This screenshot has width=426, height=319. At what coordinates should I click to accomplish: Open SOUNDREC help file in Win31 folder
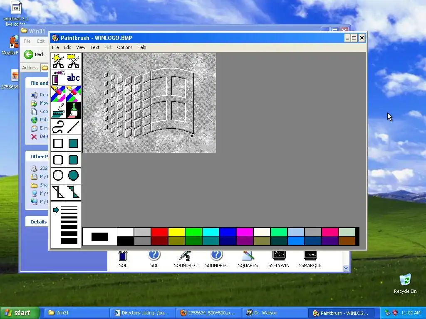tap(216, 259)
